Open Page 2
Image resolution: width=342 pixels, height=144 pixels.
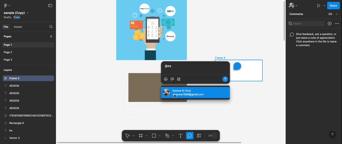click(x=28, y=52)
